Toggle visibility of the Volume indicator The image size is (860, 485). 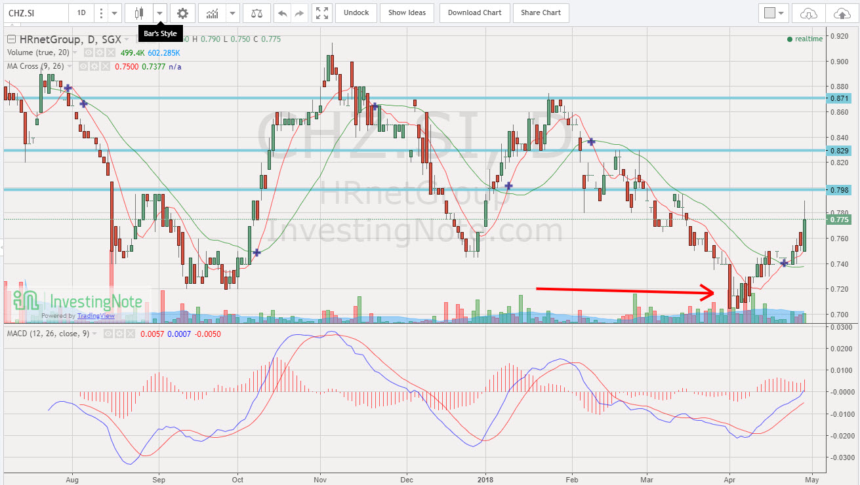click(88, 52)
